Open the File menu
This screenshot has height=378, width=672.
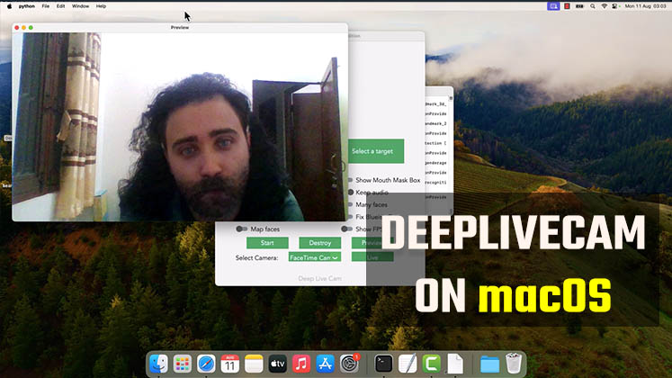click(45, 6)
